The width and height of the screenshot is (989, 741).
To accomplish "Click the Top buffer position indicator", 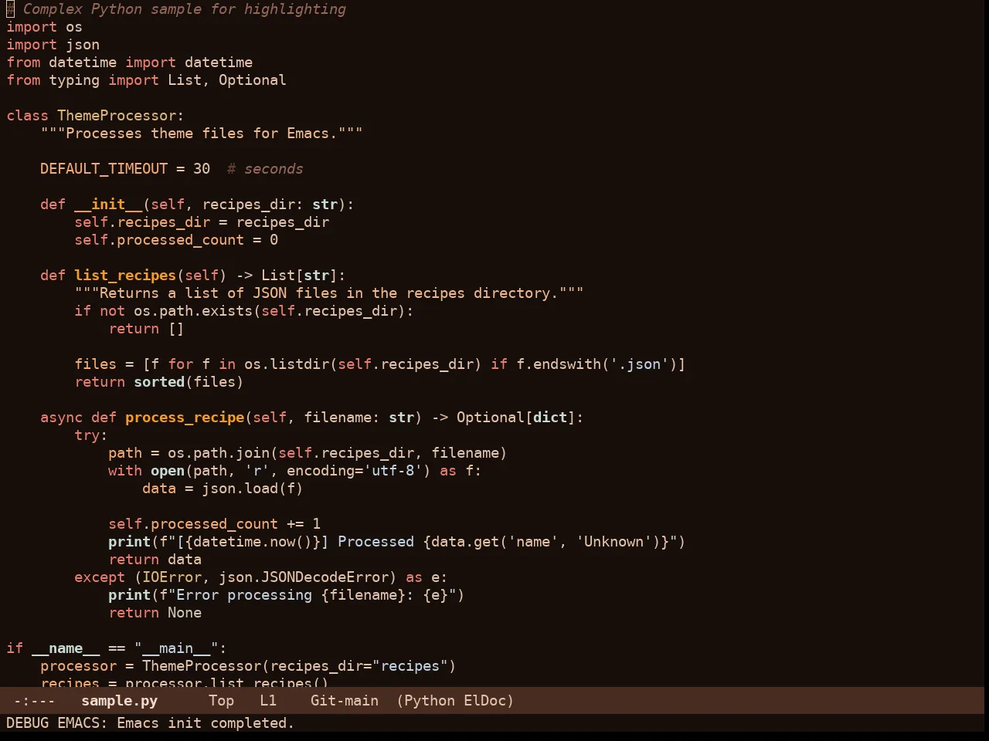I will 221,701.
